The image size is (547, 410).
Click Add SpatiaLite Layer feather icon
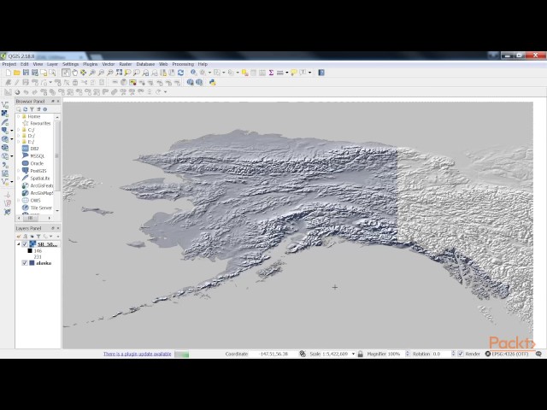(x=5, y=122)
